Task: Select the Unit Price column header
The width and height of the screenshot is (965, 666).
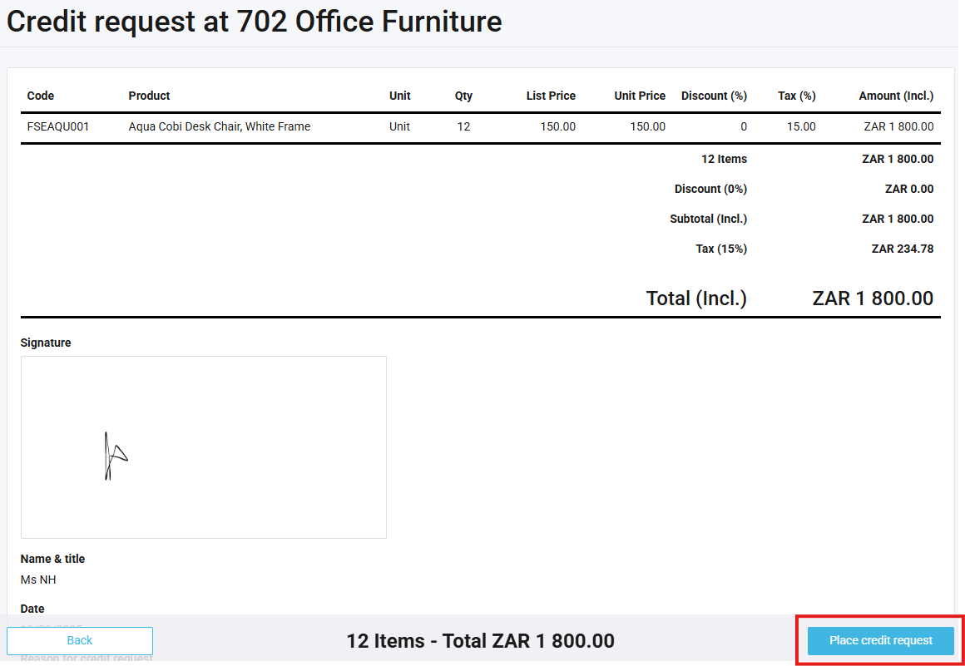Action: coord(639,96)
